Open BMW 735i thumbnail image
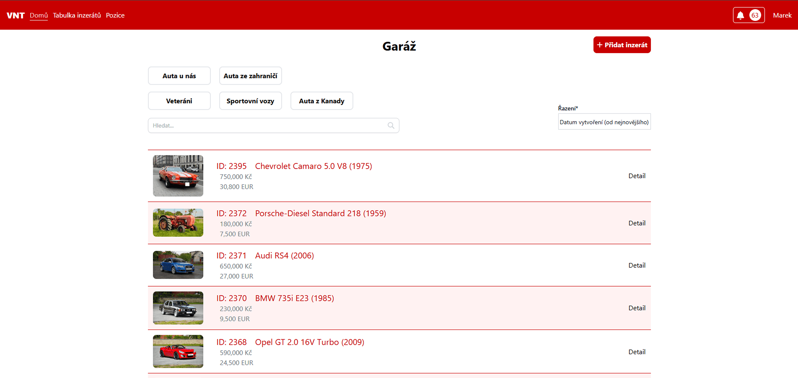Image resolution: width=798 pixels, height=378 pixels. (x=178, y=308)
